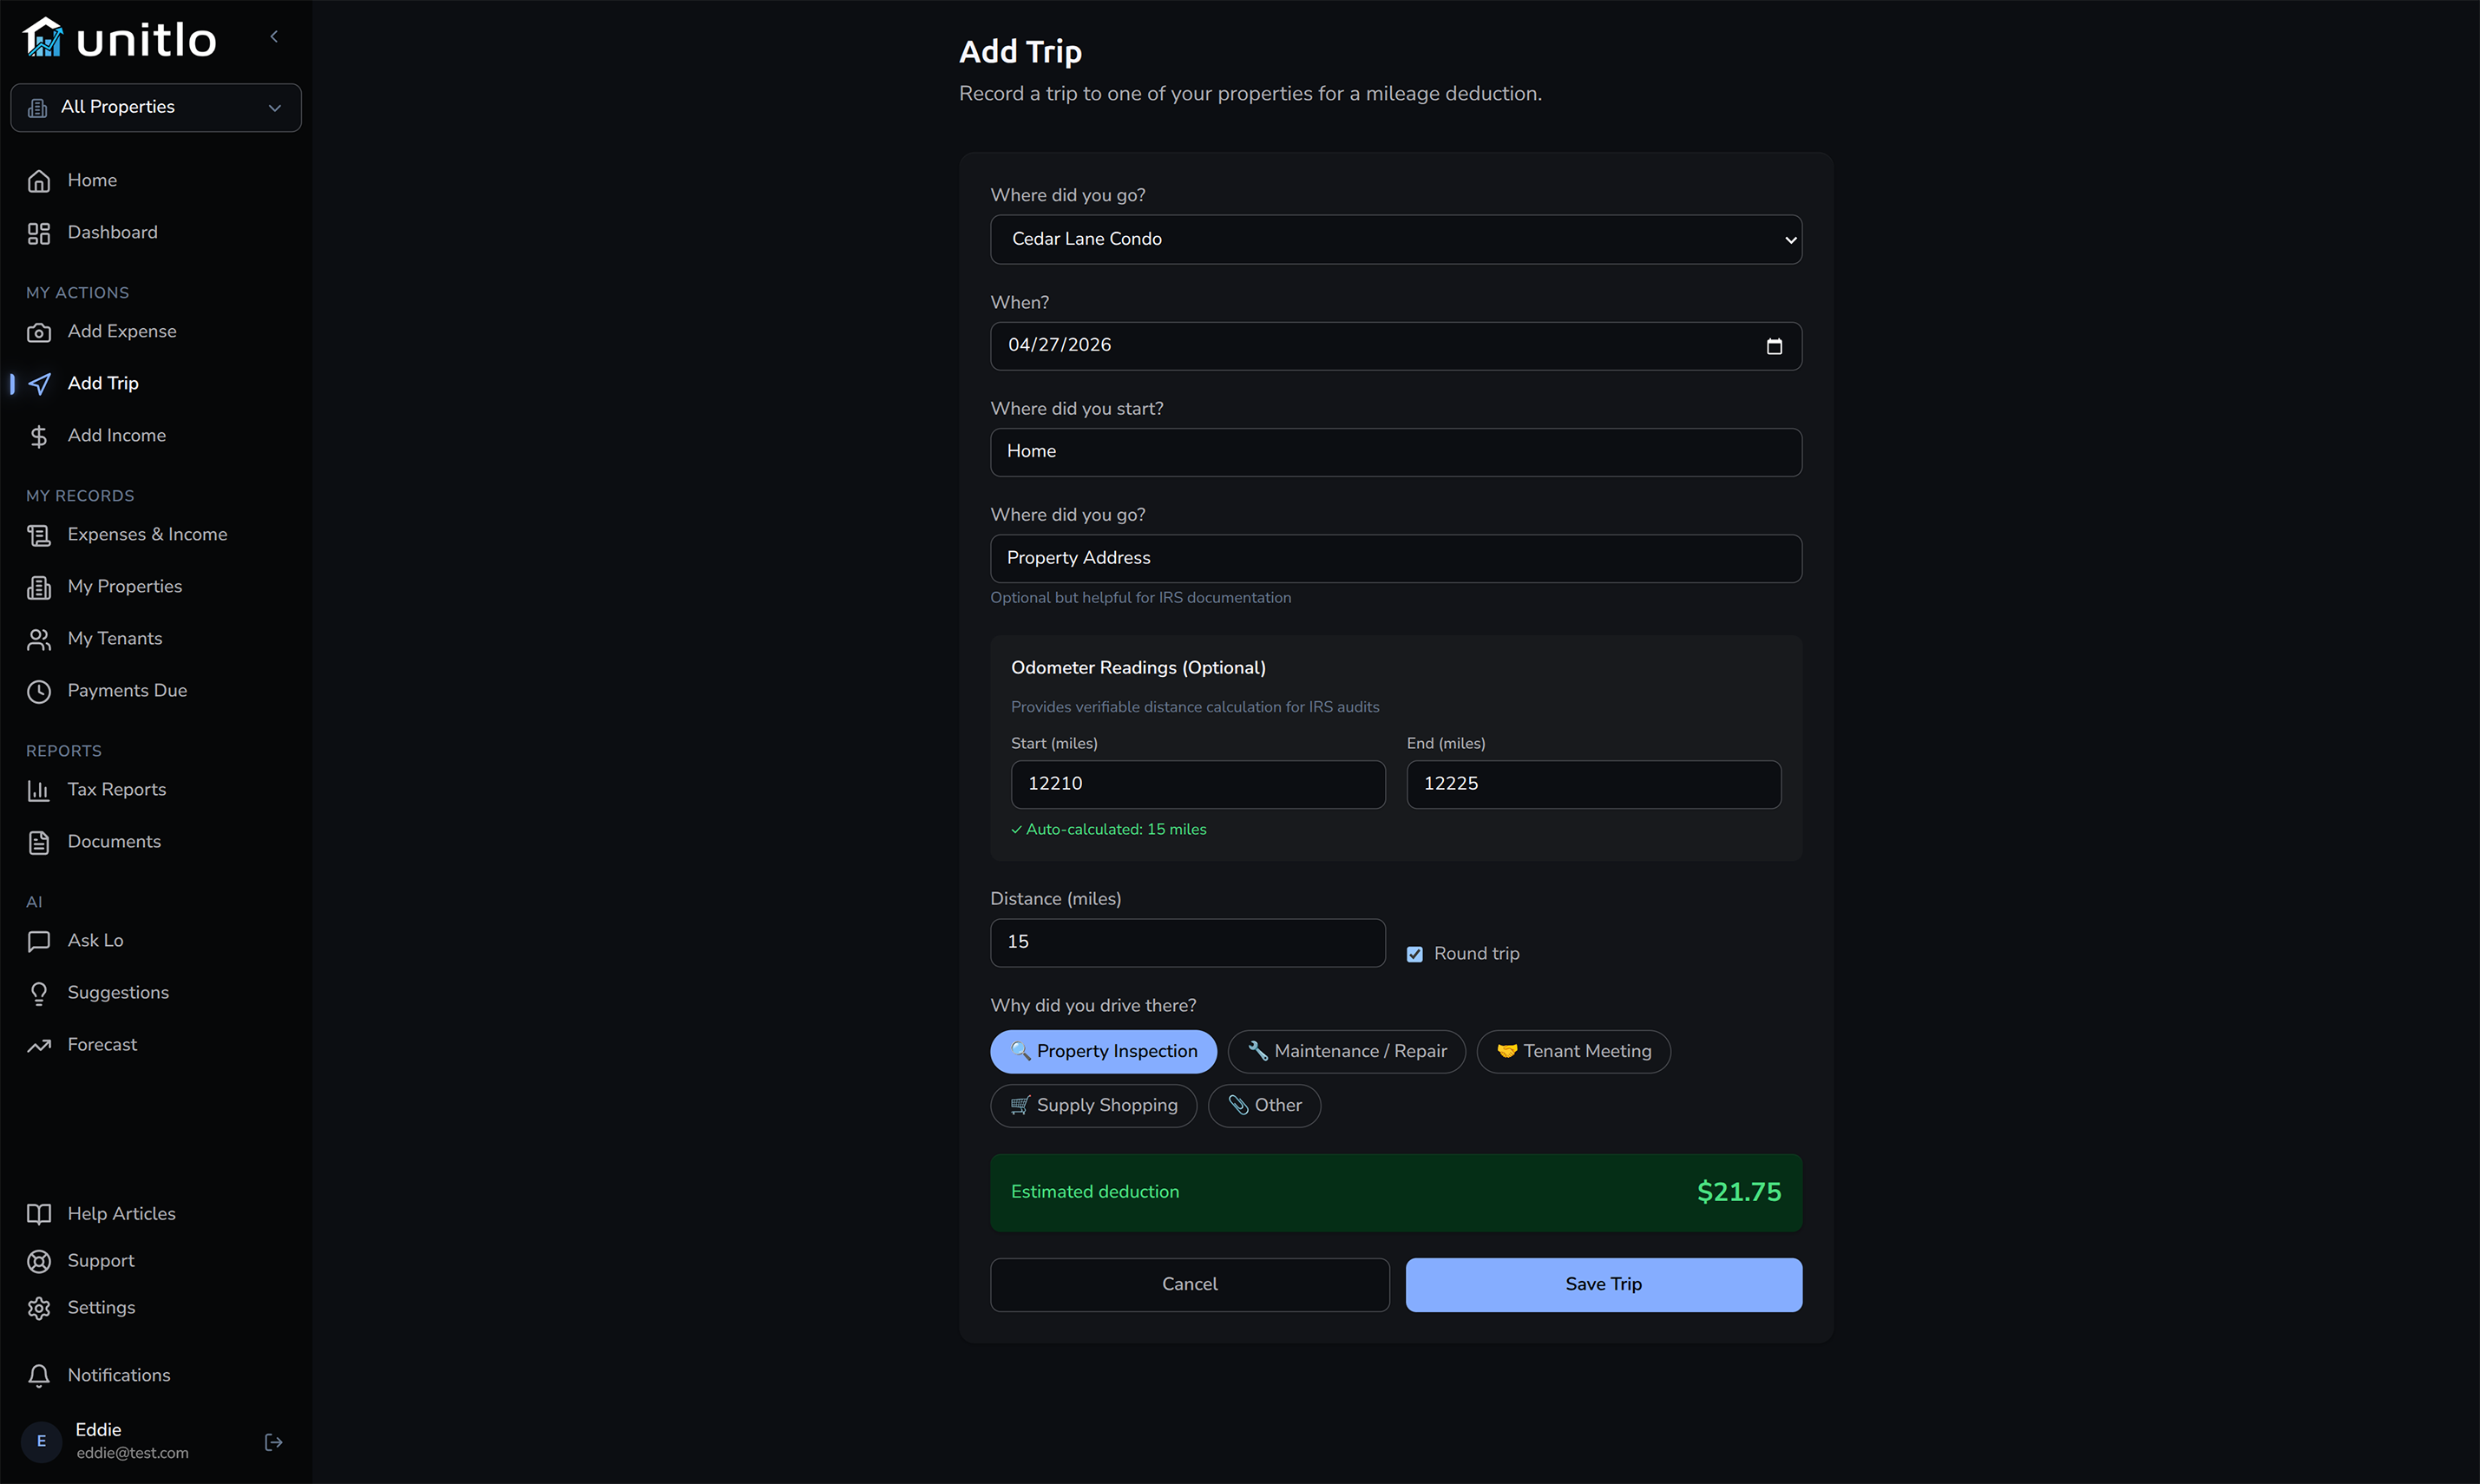The width and height of the screenshot is (2480, 1484).
Task: Click the Expenses & Income receipt icon
Action: click(39, 535)
